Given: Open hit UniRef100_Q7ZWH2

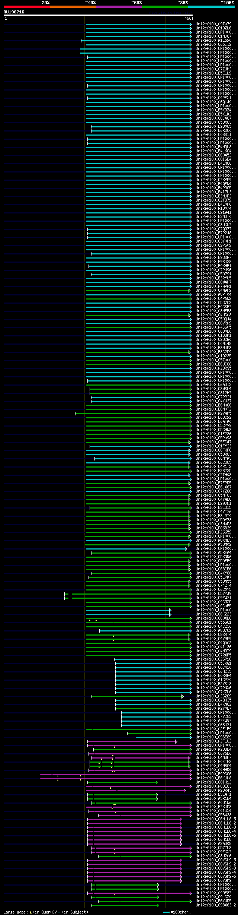Looking at the screenshot, I should pyautogui.click(x=213, y=69).
